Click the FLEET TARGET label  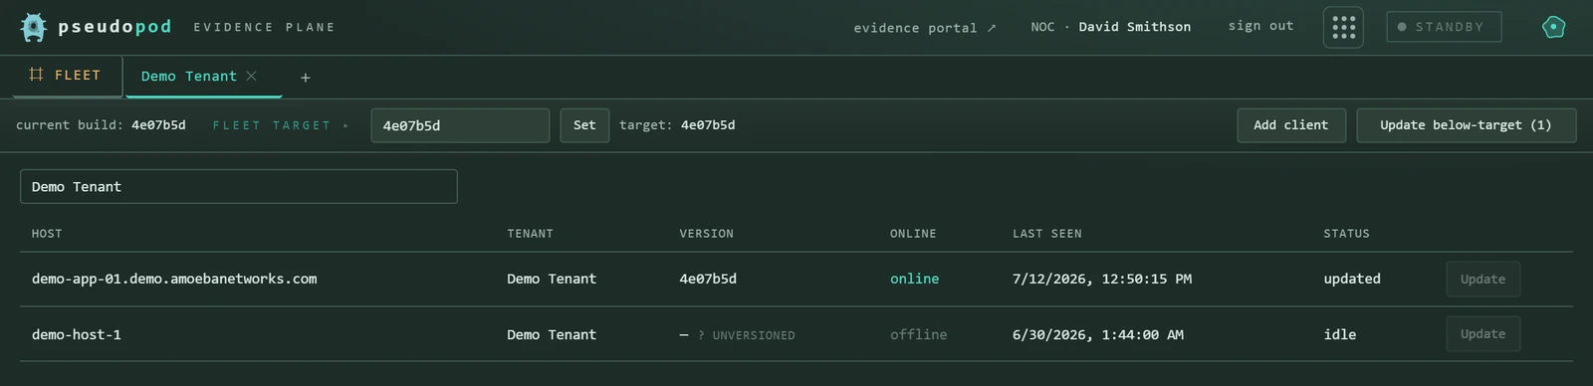point(271,125)
